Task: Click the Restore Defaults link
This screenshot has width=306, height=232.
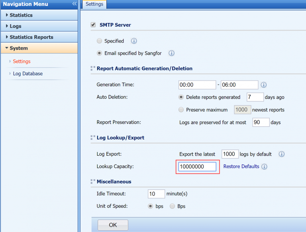Action: 241,166
